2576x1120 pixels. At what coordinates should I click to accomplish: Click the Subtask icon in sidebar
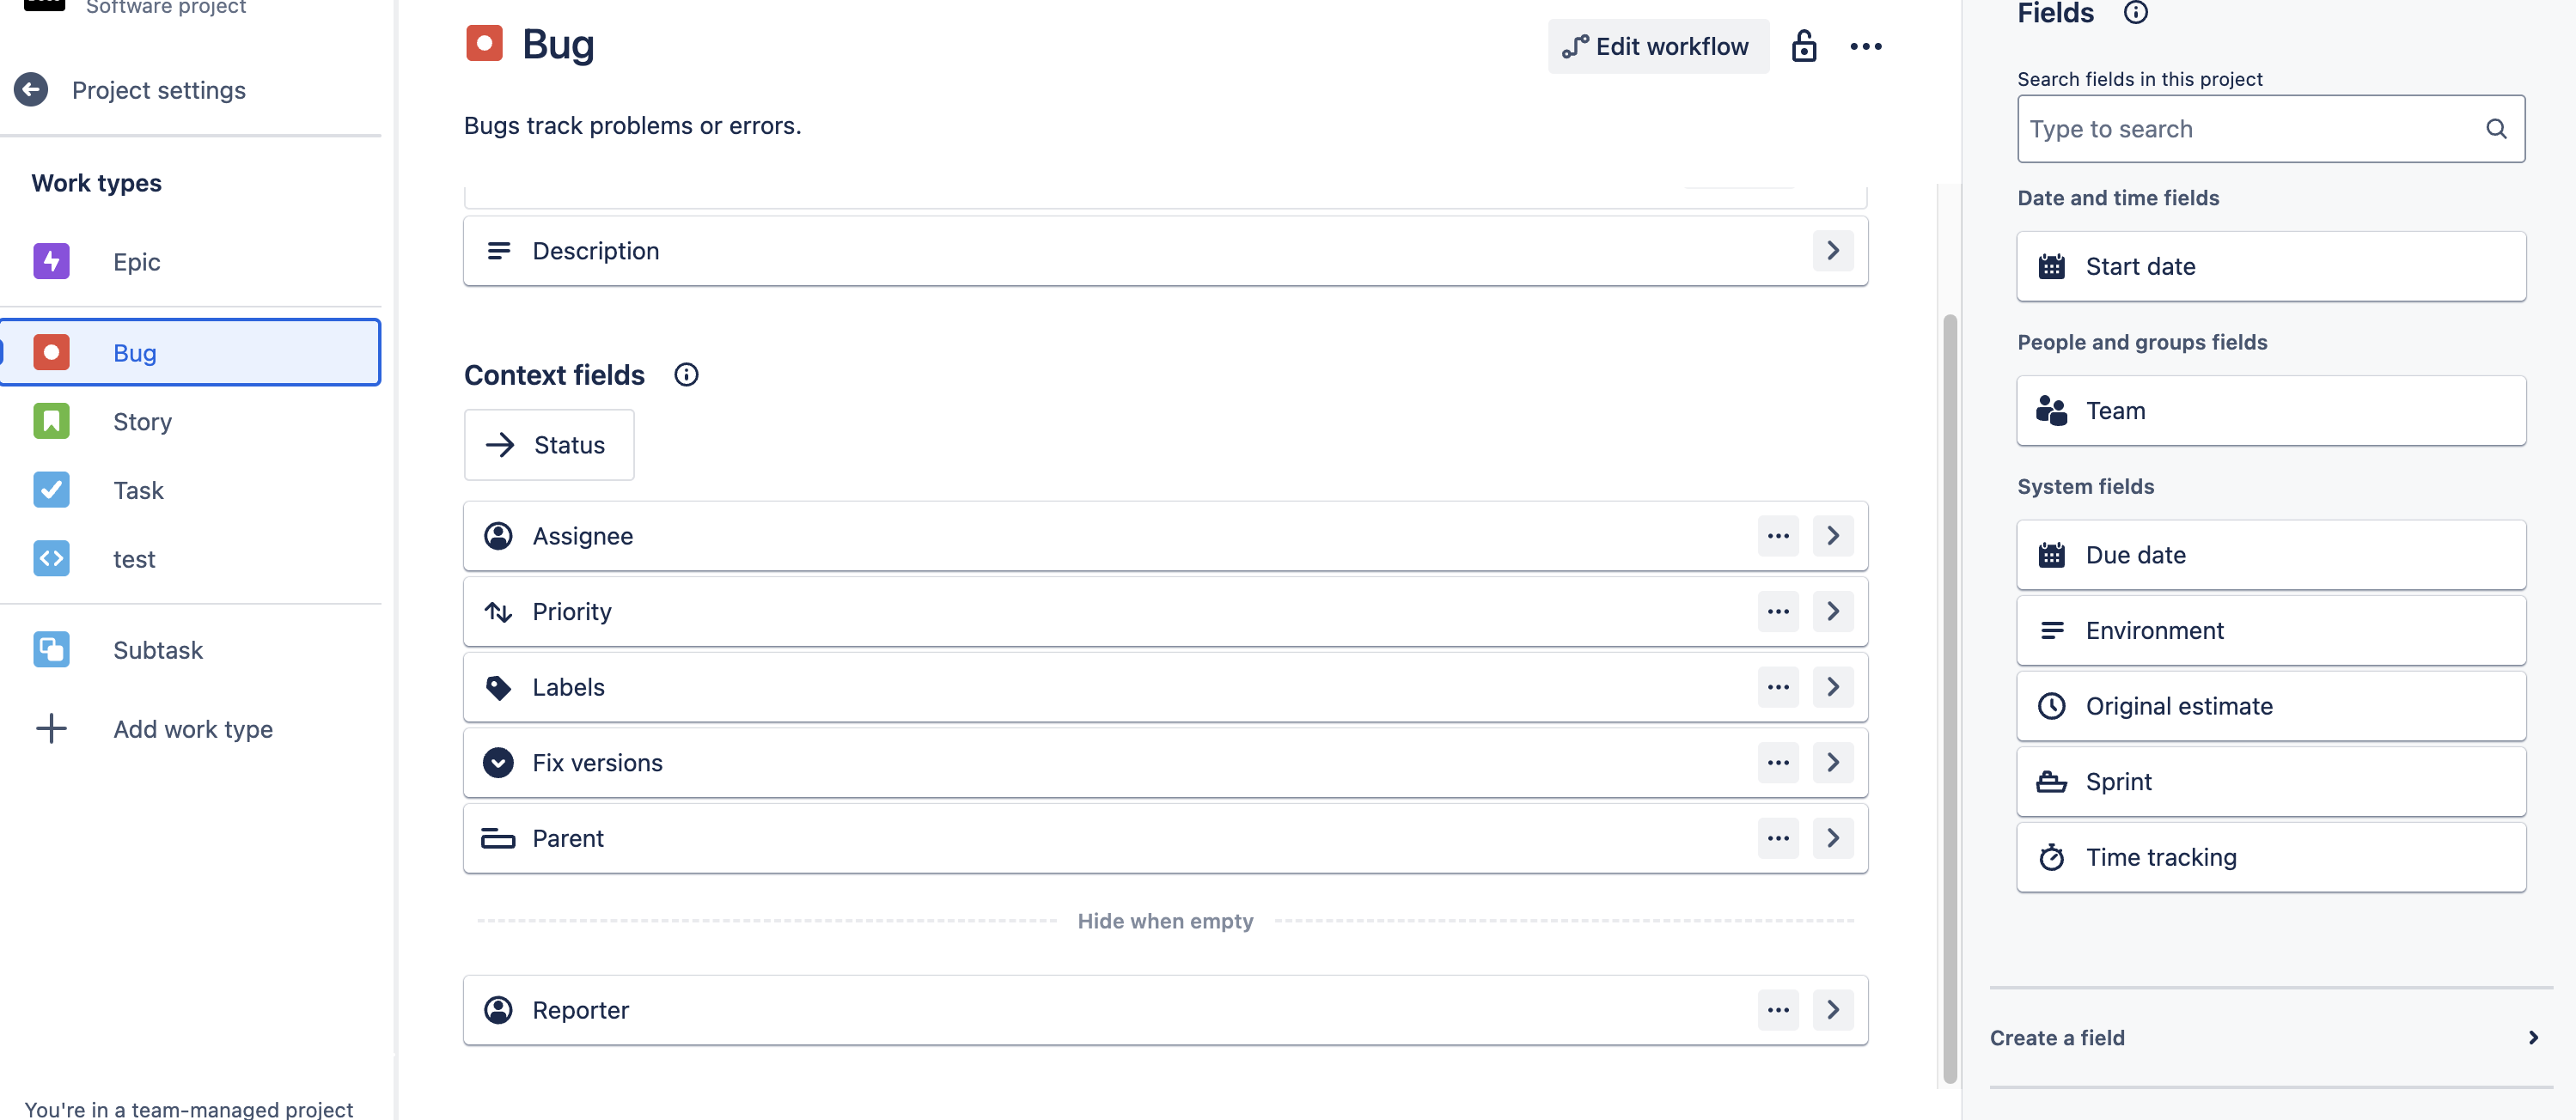tap(51, 650)
